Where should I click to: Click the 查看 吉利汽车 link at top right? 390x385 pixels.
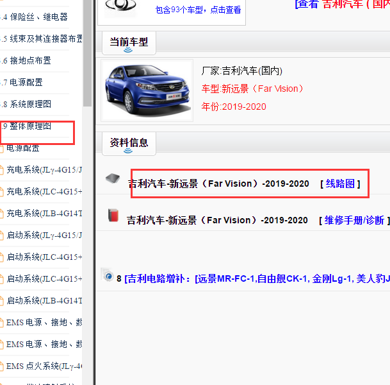[x=342, y=4]
